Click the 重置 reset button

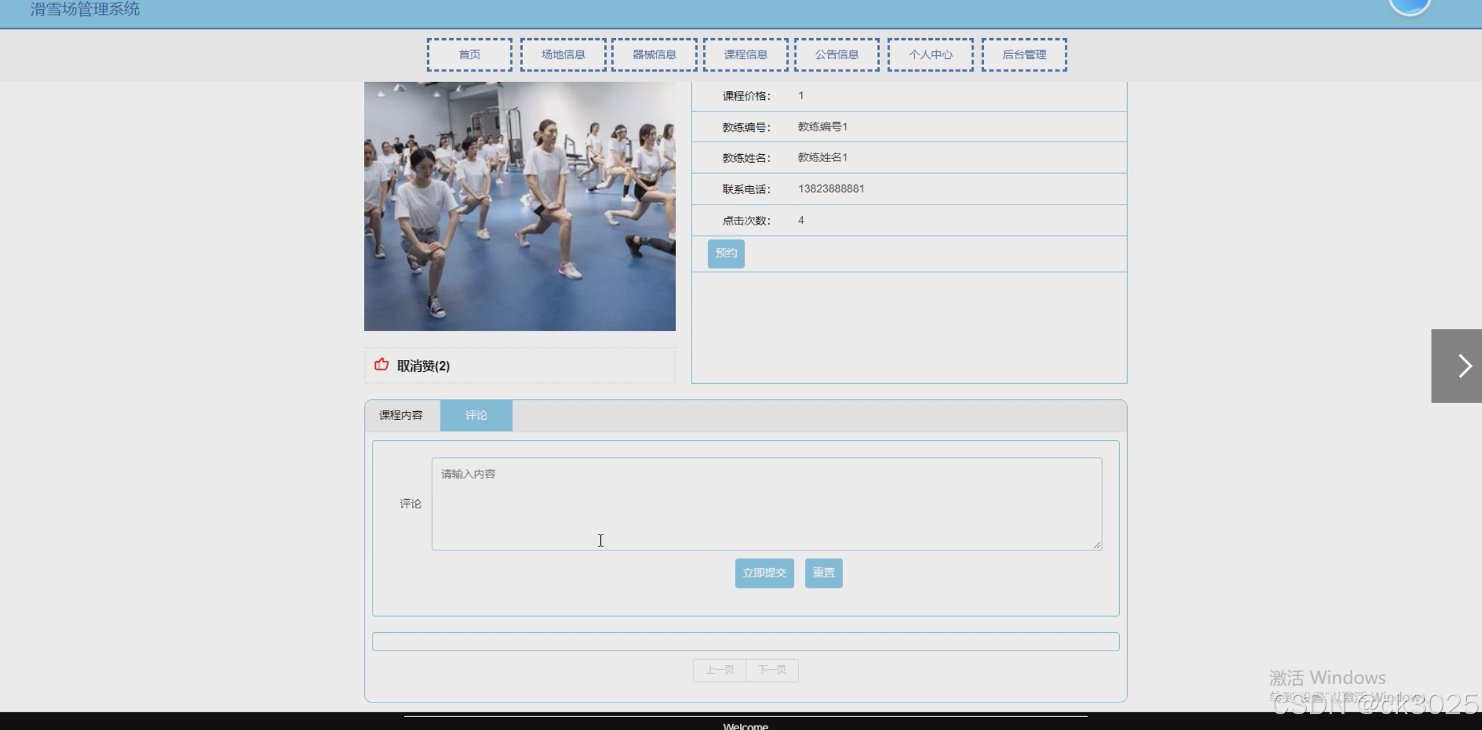pos(823,573)
